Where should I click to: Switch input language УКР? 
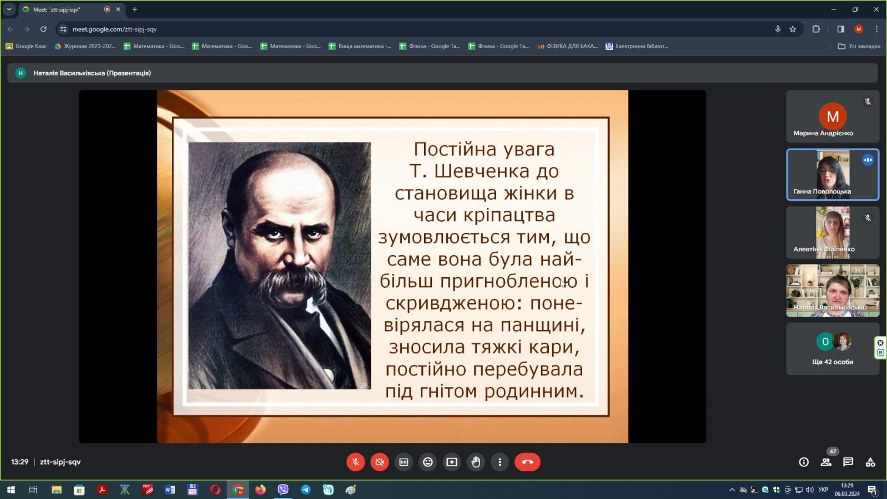tap(823, 490)
